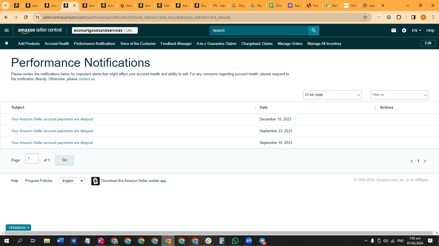Focus the Seller Central search field
439x246 pixels.
(259, 30)
